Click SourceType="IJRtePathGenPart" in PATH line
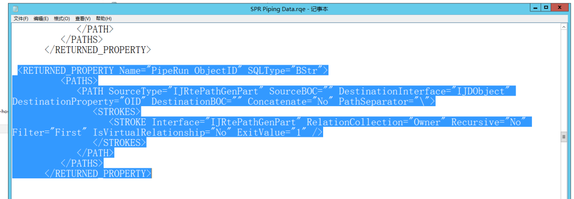 click(x=187, y=91)
